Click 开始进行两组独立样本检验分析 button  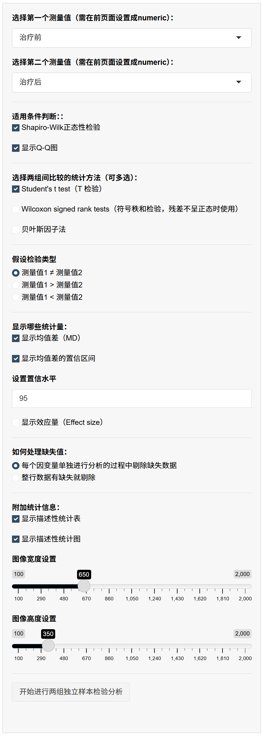[x=71, y=692]
